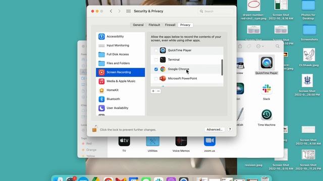Switch to the Firewall tab
The height and width of the screenshot is (181, 323).
click(x=170, y=25)
